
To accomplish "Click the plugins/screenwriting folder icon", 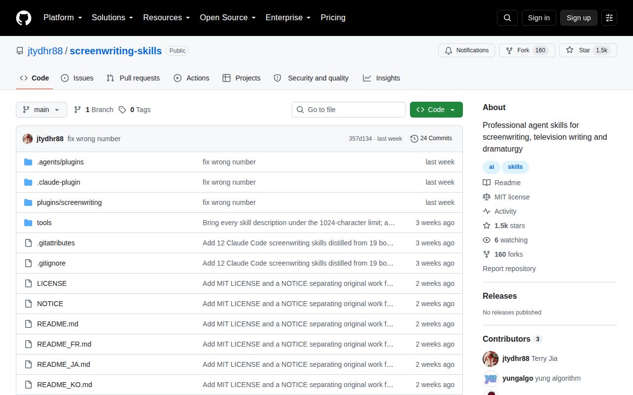I will coord(28,202).
